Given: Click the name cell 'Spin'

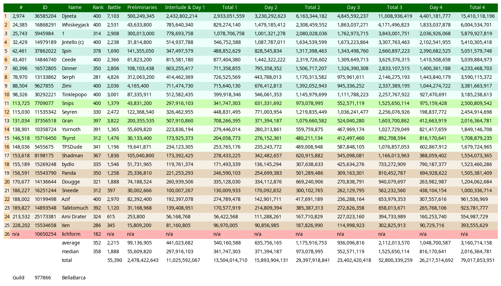Looking at the screenshot, I should (66, 51).
